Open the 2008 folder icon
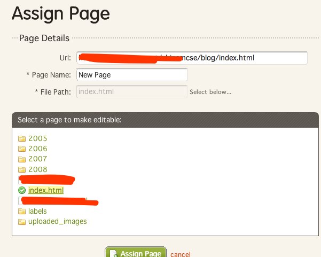This screenshot has width=321, height=257. coord(22,169)
